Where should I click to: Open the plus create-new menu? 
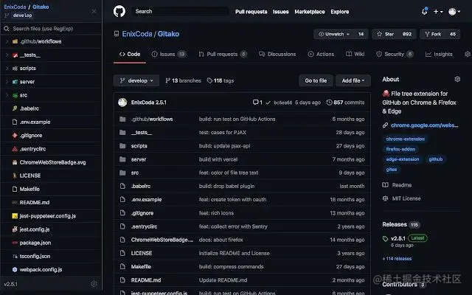point(438,12)
